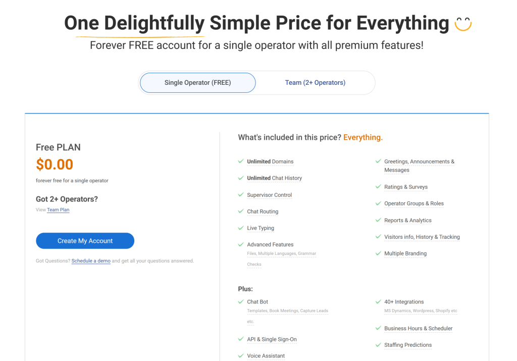Open the Schedule a demo link
The image size is (517, 361).
91,261
